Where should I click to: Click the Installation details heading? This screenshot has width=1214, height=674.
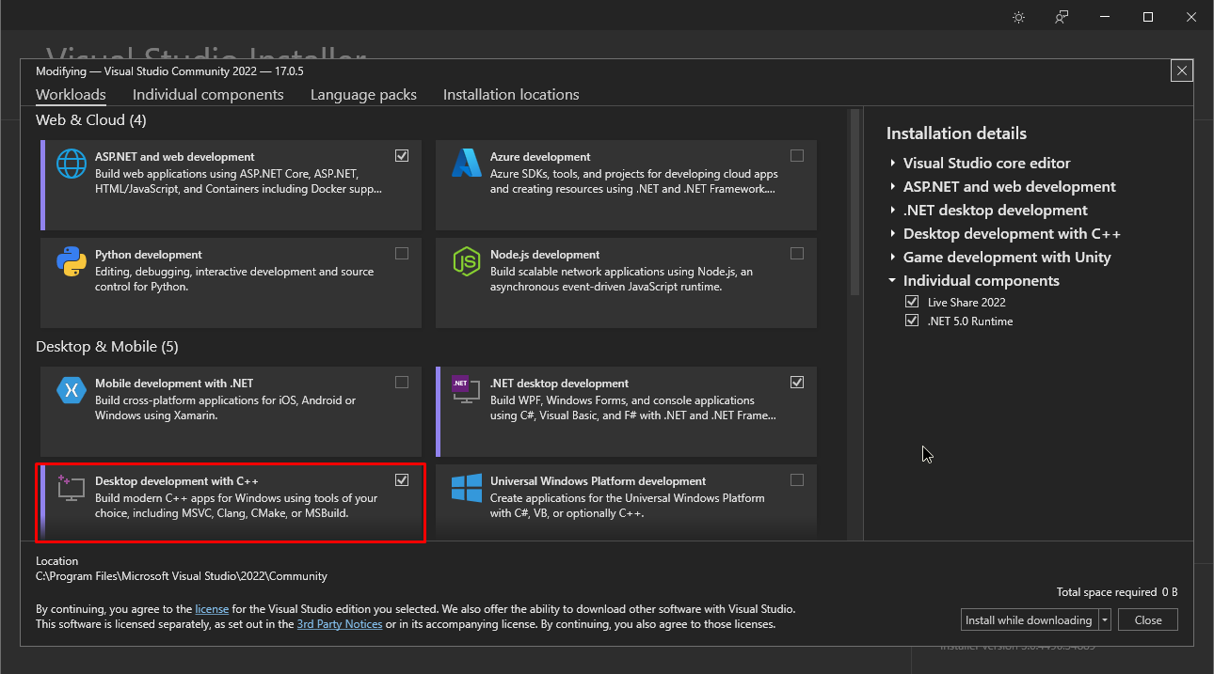coord(956,133)
